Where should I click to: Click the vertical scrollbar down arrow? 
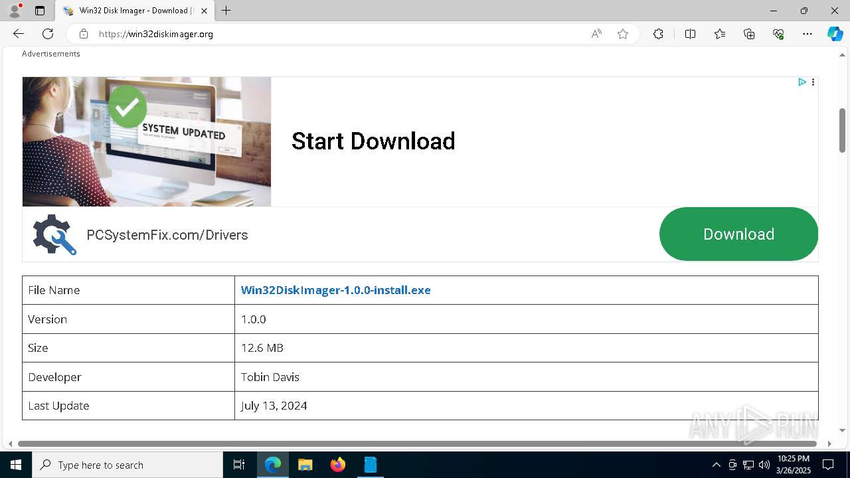(842, 430)
